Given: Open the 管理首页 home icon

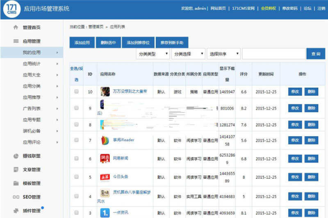Looking at the screenshot, I should (x=16, y=27).
